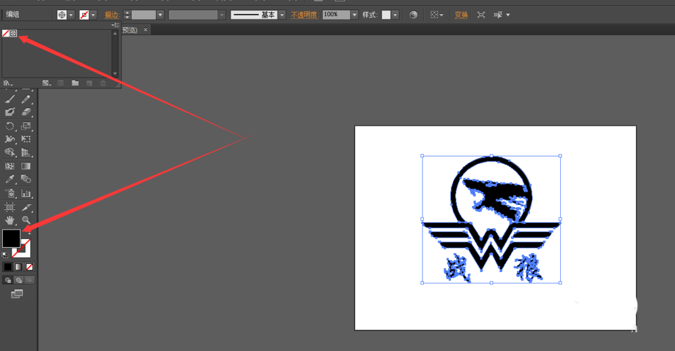This screenshot has width=675, height=351.
Task: Enable Draw Inside mode
Action: click(29, 280)
